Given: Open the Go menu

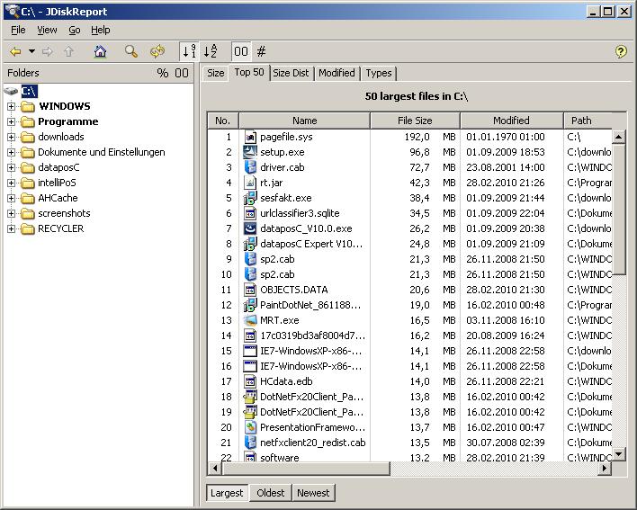Looking at the screenshot, I should click(x=75, y=30).
